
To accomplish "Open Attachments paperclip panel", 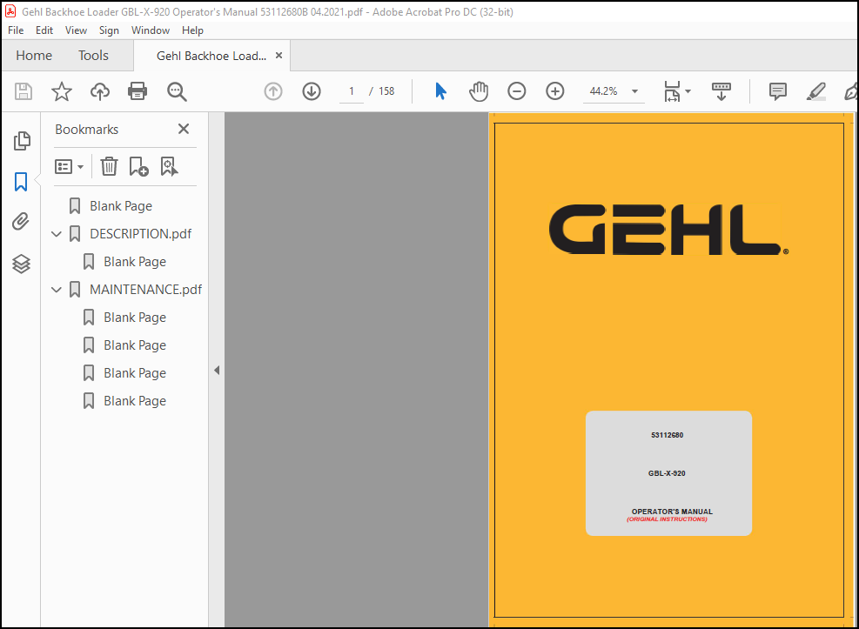I will (21, 222).
